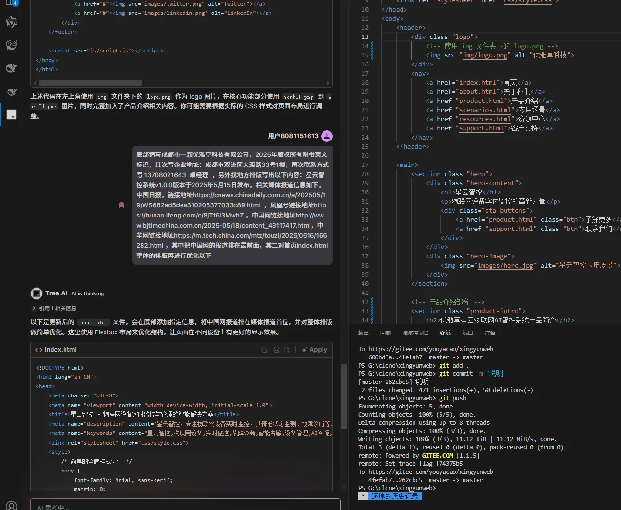The height and width of the screenshot is (510, 621).
Task: Click the first gitee.com xingyunweb URL in terminal
Action: [x=431, y=349]
